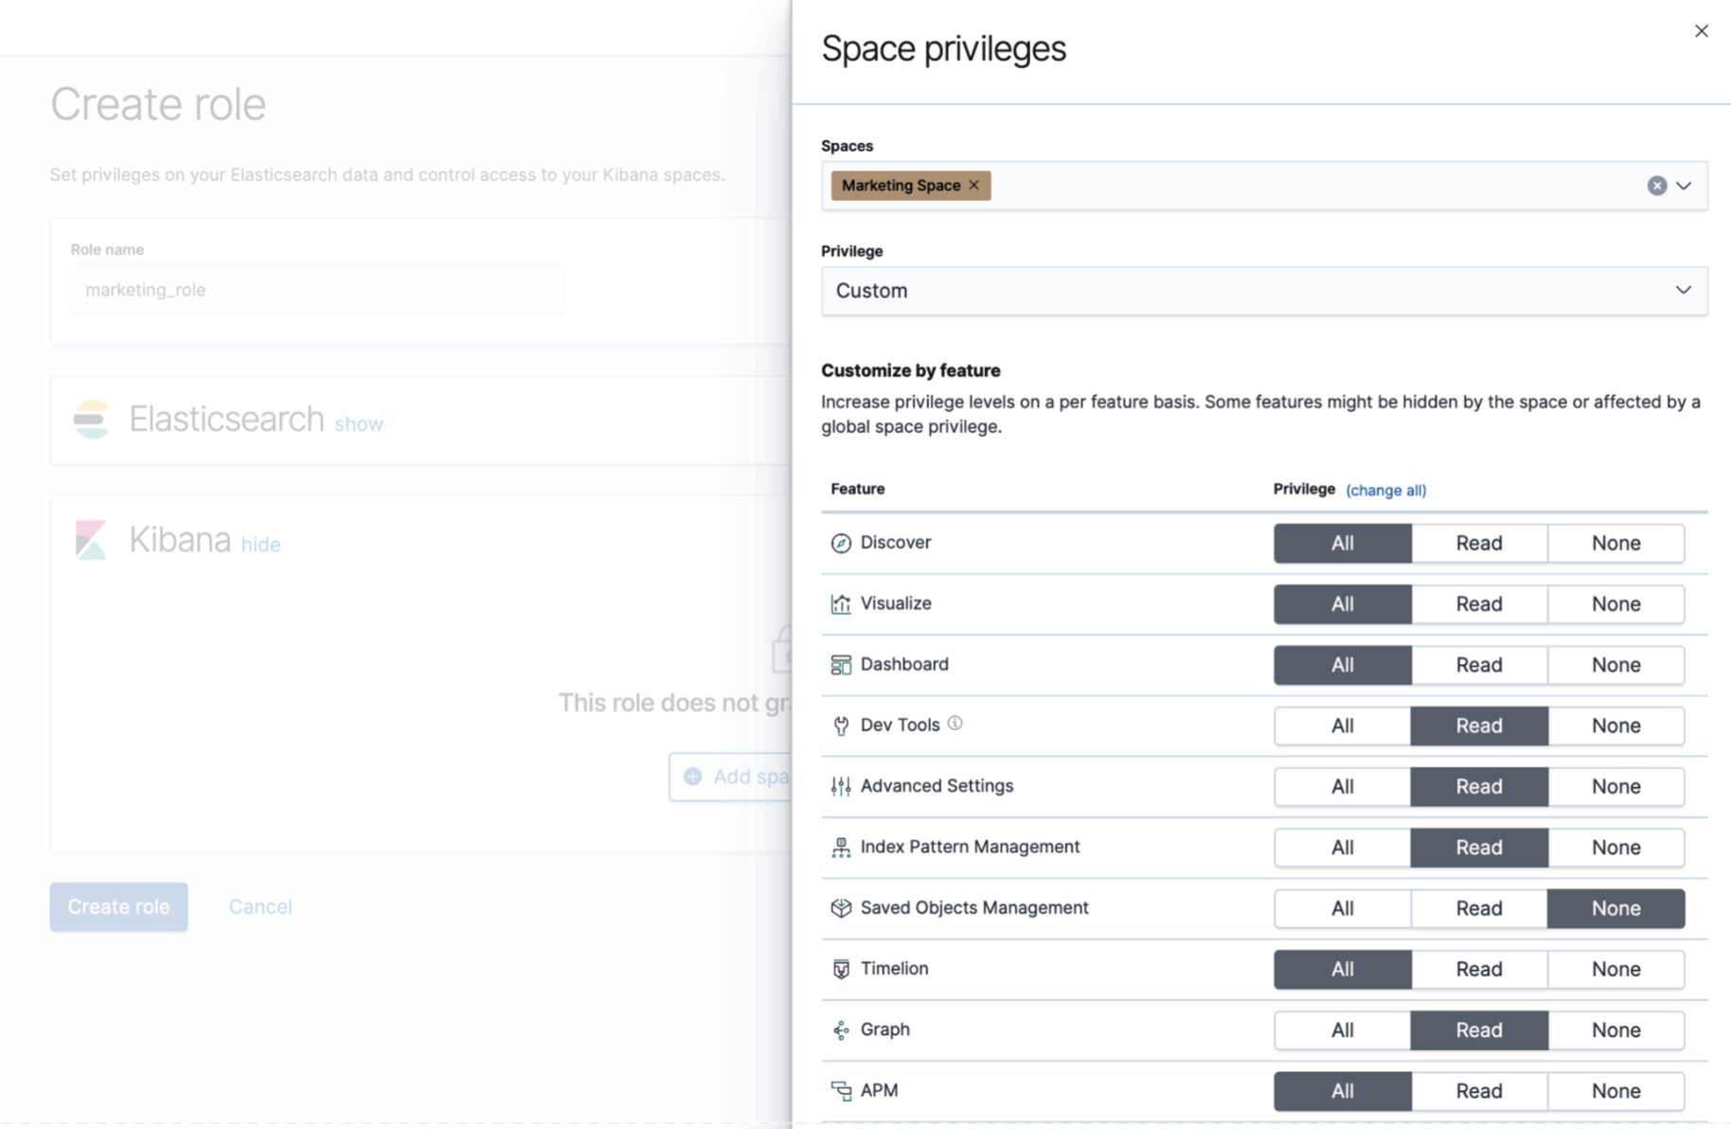Viewport: 1731px width, 1129px height.
Task: Set Dev Tools privilege to All
Action: 1342,726
